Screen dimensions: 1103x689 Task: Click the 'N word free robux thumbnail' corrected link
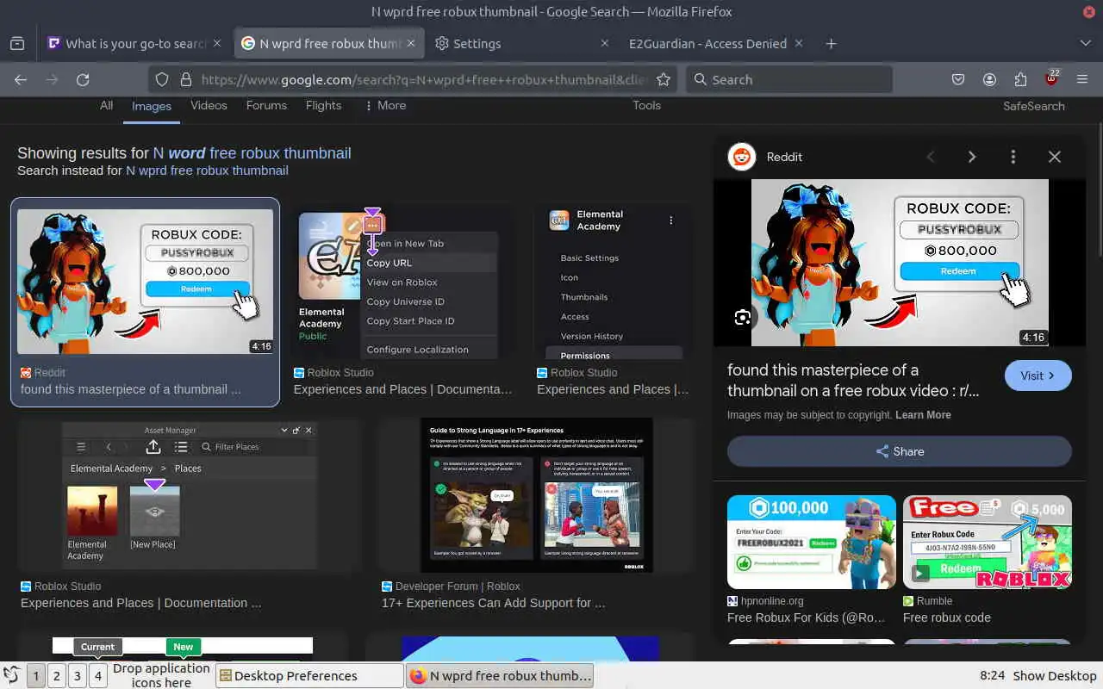click(252, 153)
